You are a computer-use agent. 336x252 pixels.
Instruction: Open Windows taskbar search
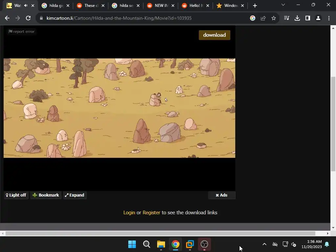point(147,244)
